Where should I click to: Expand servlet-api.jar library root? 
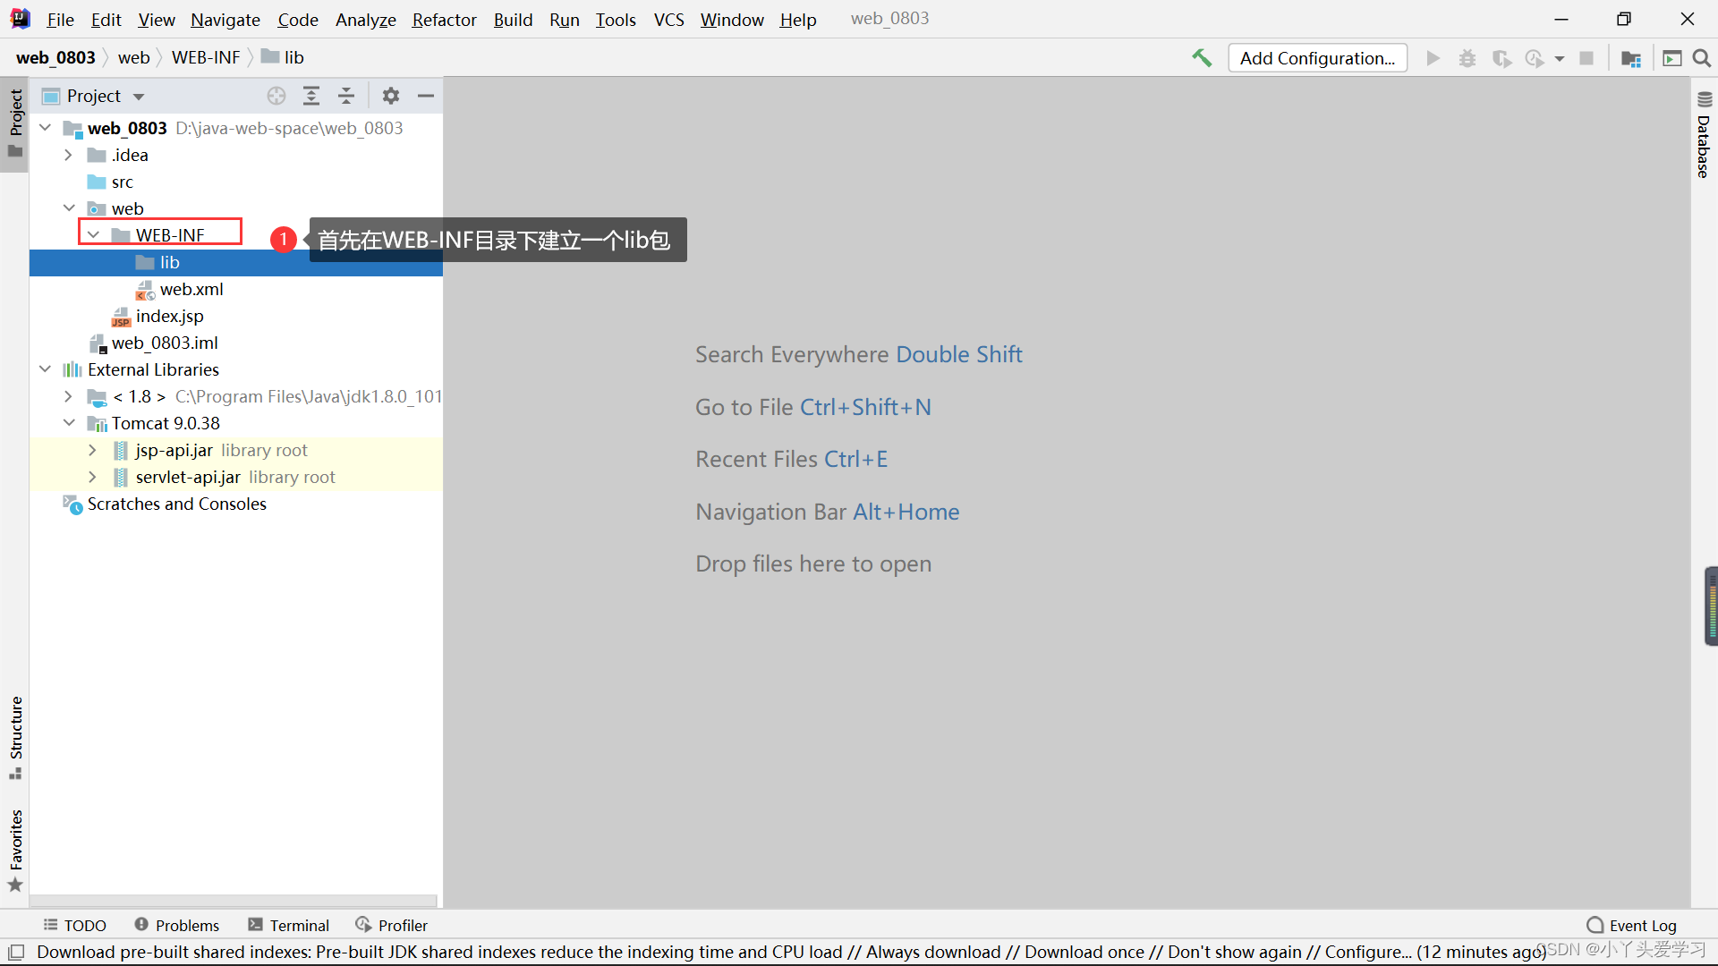93,477
